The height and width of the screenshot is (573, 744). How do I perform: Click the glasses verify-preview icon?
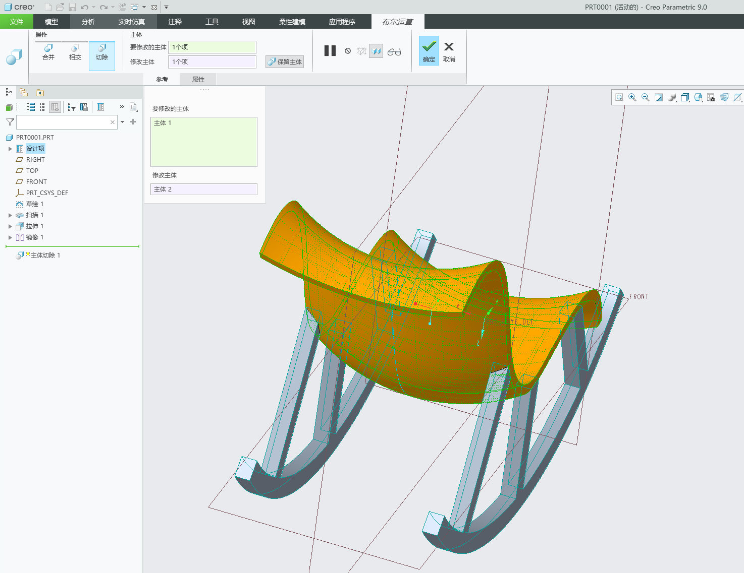coord(394,51)
